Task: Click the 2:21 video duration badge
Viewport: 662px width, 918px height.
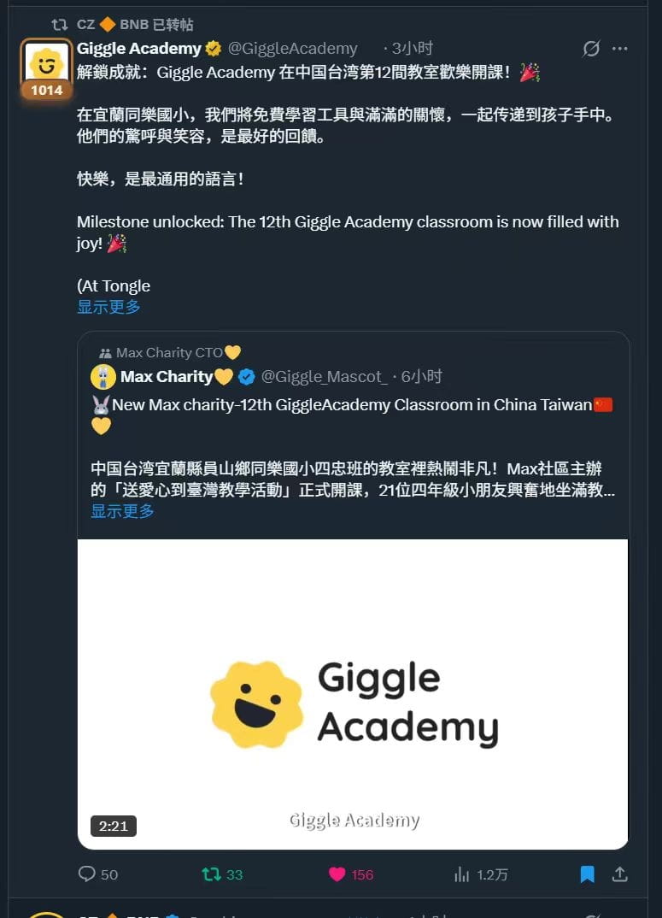Action: click(x=113, y=826)
